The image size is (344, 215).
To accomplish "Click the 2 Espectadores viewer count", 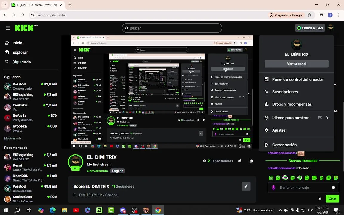I will click(218, 161).
